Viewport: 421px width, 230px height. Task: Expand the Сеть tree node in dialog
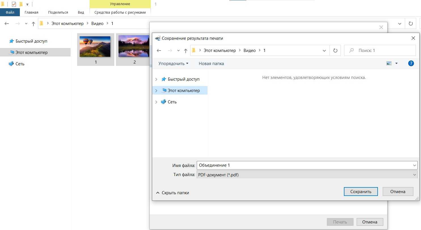click(x=156, y=102)
